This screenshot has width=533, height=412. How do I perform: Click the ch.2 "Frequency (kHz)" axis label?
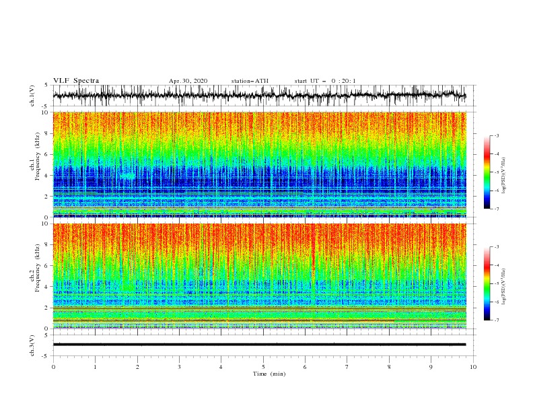pyautogui.click(x=38, y=268)
